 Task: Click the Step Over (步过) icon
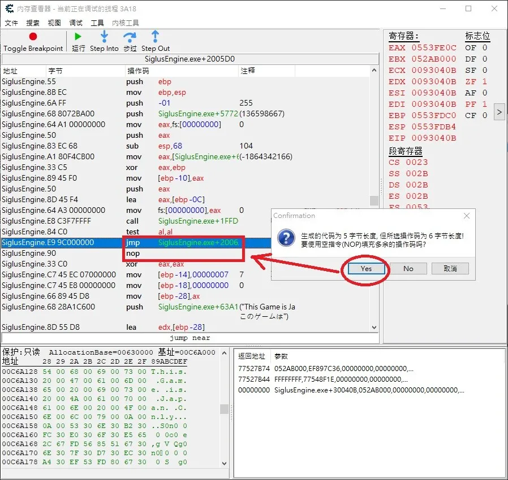(130, 37)
